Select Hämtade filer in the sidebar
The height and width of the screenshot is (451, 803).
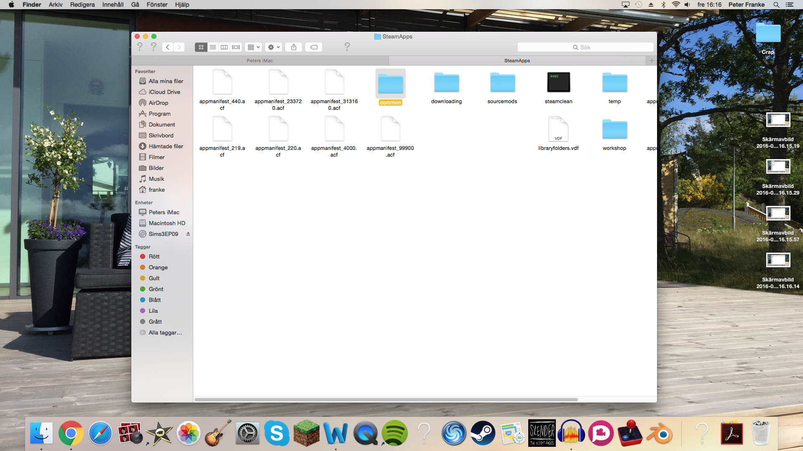(x=166, y=146)
